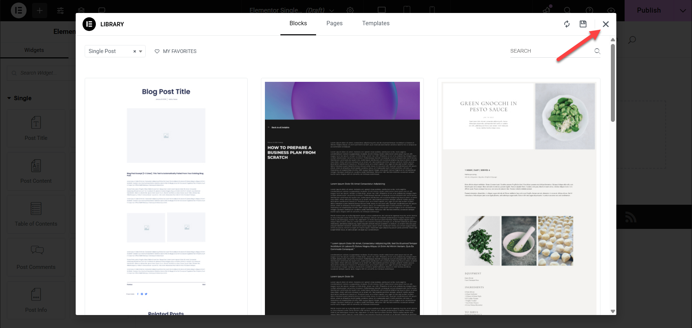
Task: Click the add element plus icon
Action: (40, 10)
